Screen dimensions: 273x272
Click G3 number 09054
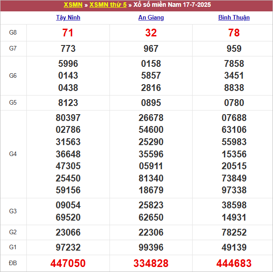tap(68, 205)
